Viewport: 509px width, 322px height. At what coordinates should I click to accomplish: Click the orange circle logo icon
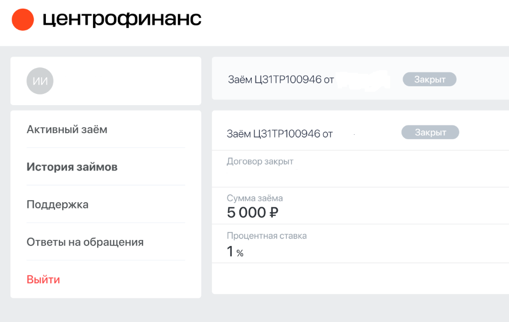[23, 19]
